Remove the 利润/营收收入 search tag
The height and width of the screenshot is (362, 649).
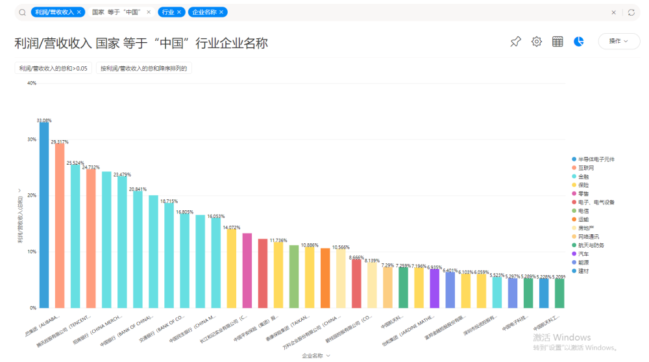[x=79, y=12]
